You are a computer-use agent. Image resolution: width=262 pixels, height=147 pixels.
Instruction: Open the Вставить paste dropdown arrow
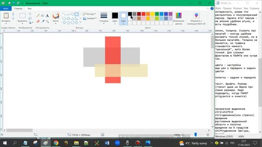pyautogui.click(x=6, y=23)
